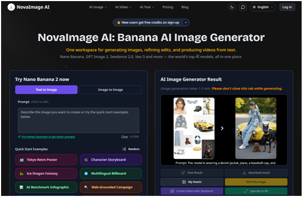Screen dimensions: 306x197
Task: Click the Clear prompt link
Action: click(x=125, y=137)
